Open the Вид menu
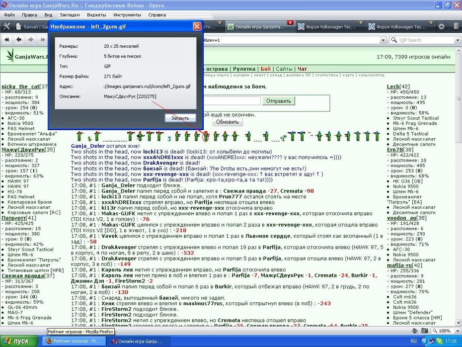Image resolution: width=462 pixels, height=347 pixels. (x=48, y=15)
